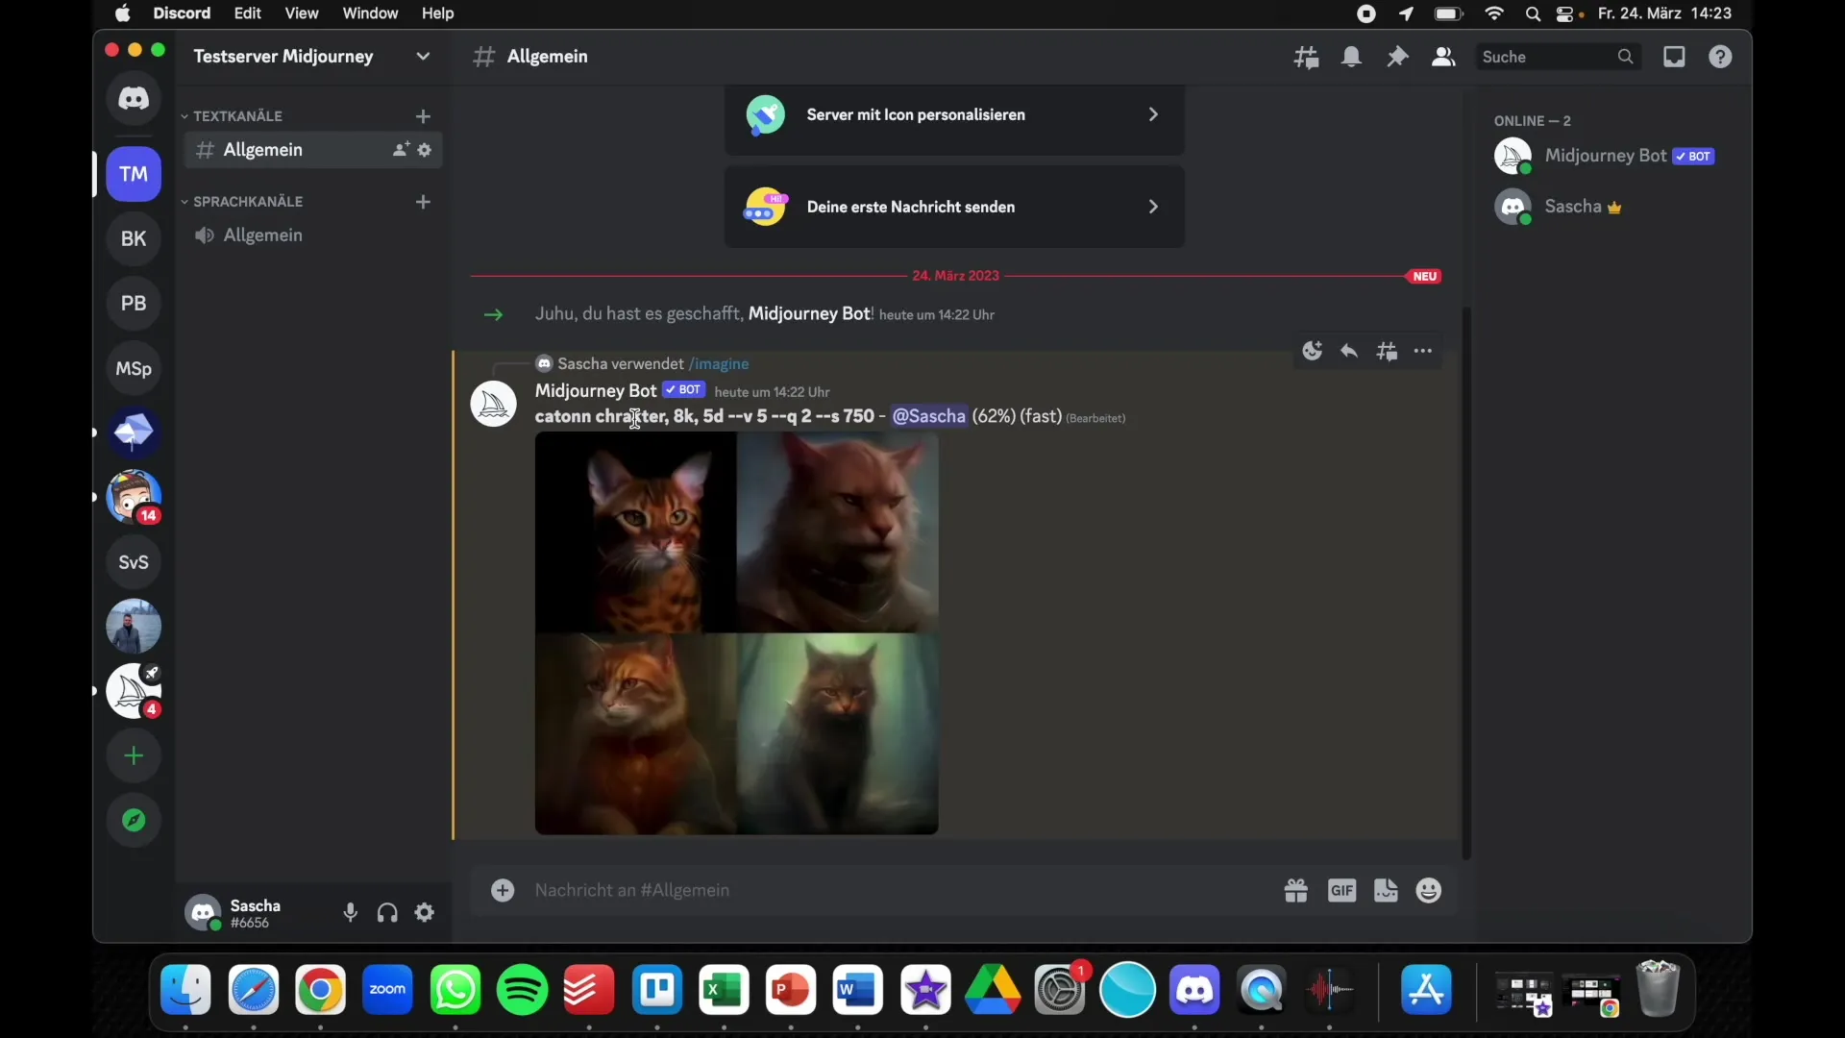
Task: Open the sticker picker
Action: (x=1386, y=891)
